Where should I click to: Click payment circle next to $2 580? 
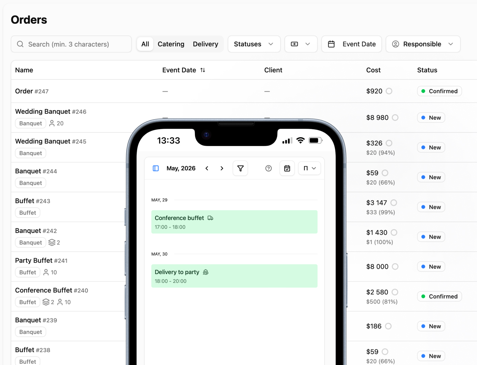tap(395, 292)
